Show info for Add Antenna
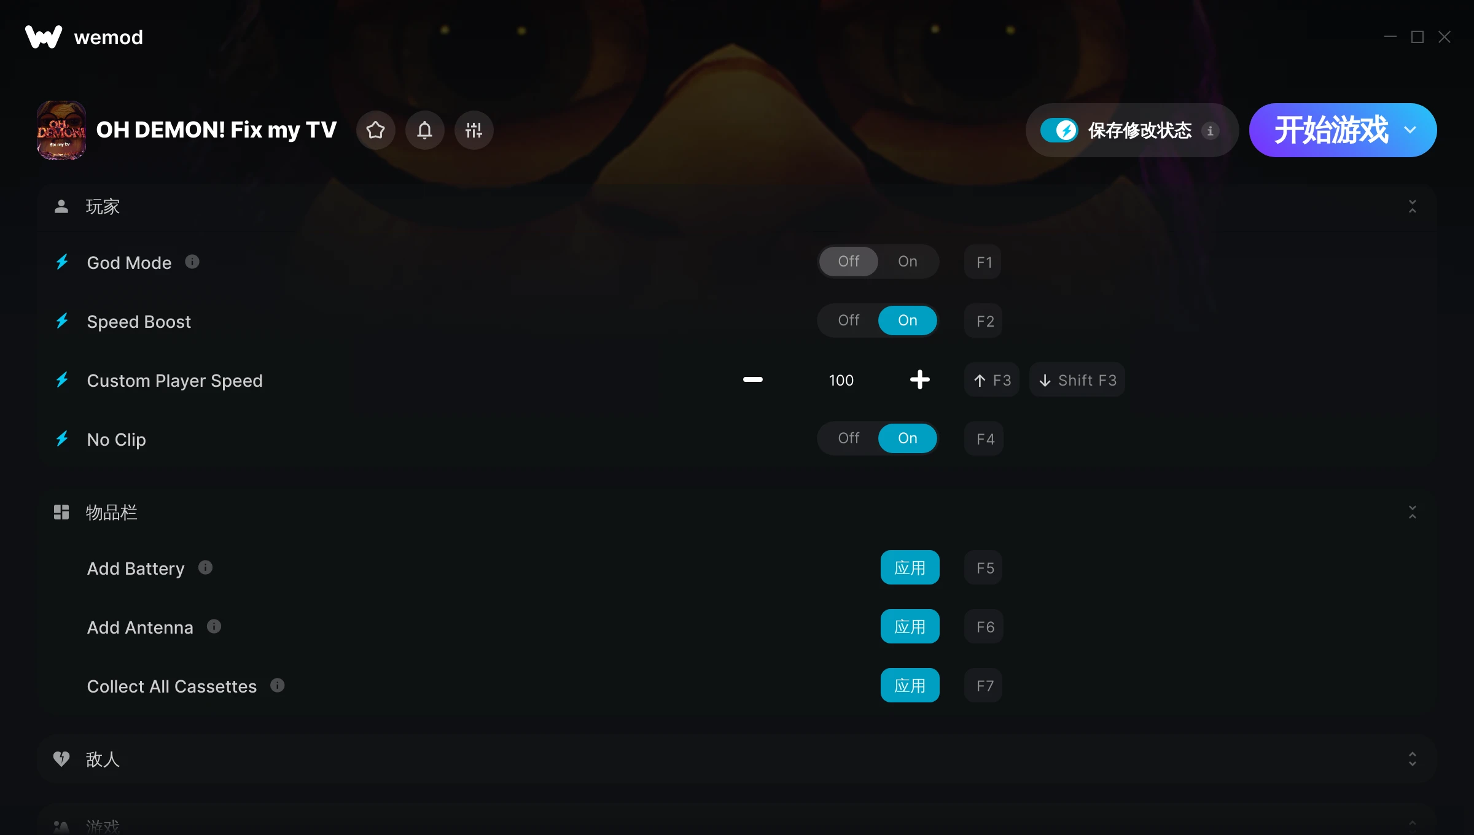 click(214, 627)
